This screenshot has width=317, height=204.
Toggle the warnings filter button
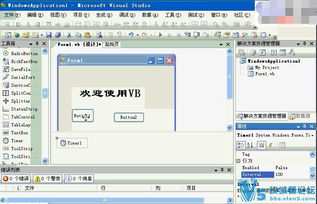click(48, 179)
